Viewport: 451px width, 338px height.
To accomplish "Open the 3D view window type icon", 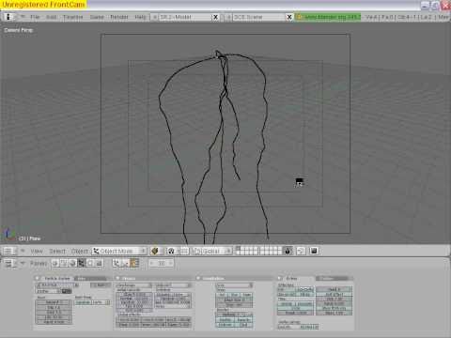I will click(x=8, y=251).
